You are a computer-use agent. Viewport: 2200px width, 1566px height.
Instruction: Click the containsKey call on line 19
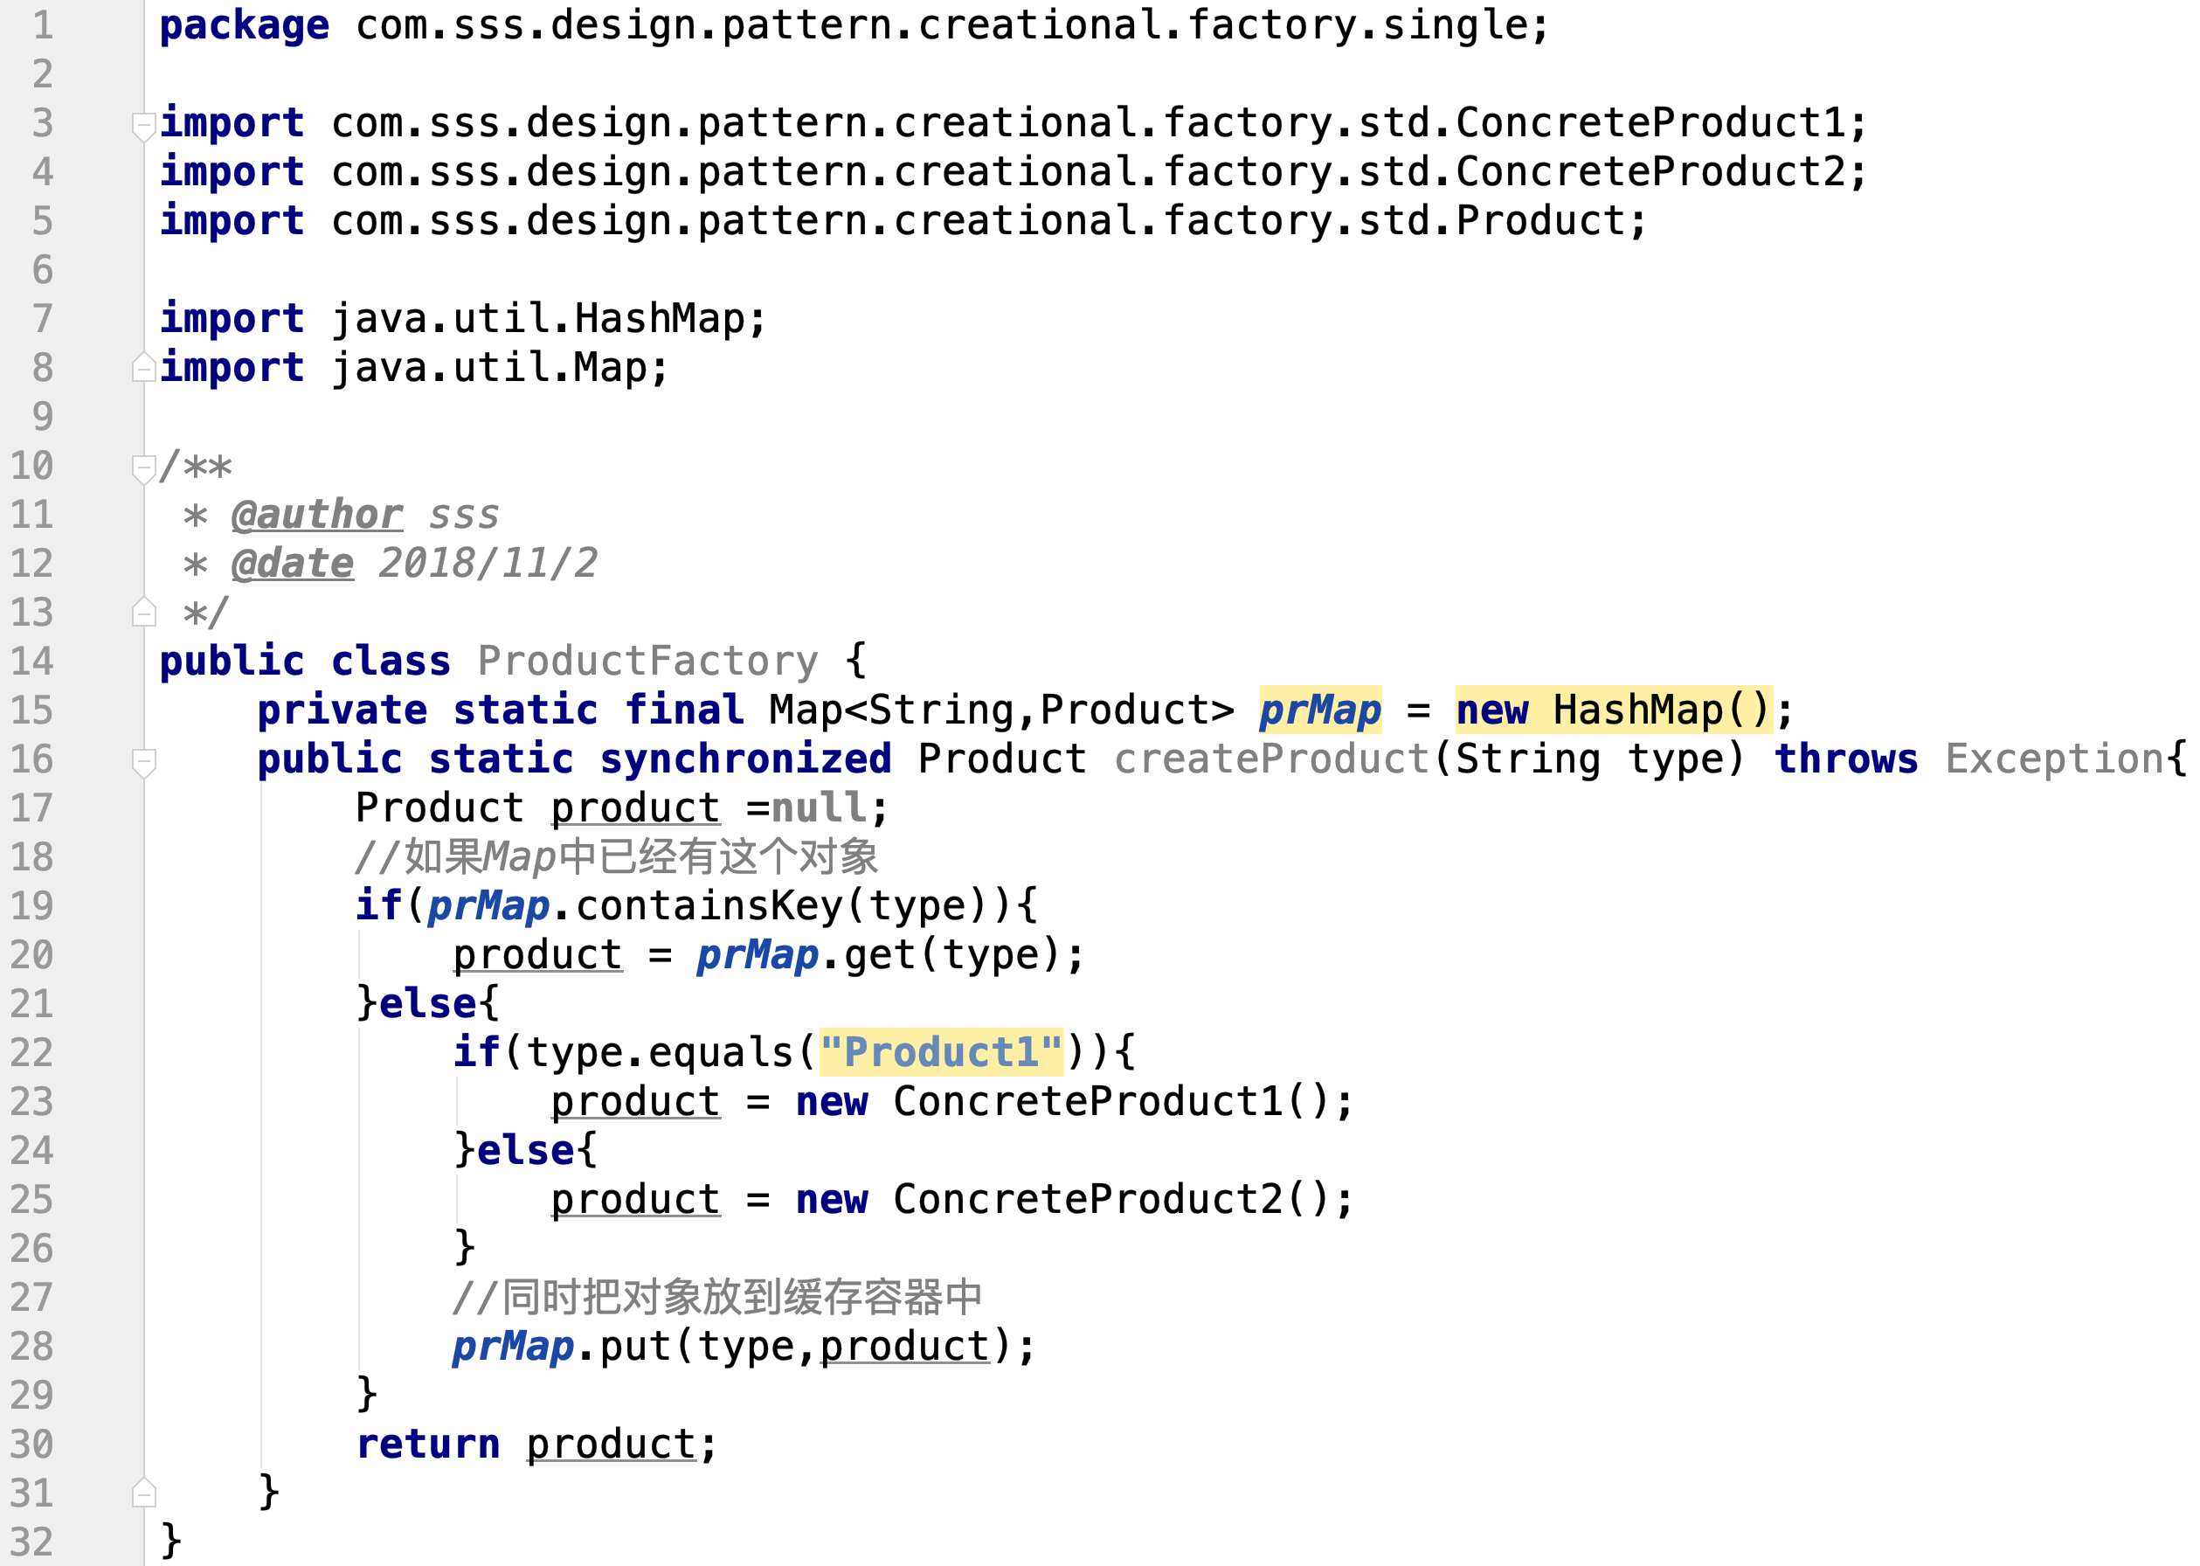[x=709, y=906]
